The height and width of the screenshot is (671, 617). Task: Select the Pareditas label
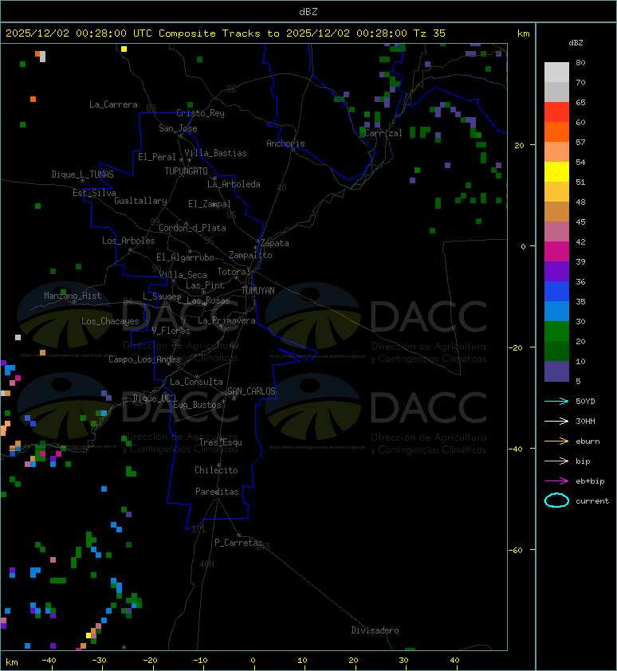[217, 492]
